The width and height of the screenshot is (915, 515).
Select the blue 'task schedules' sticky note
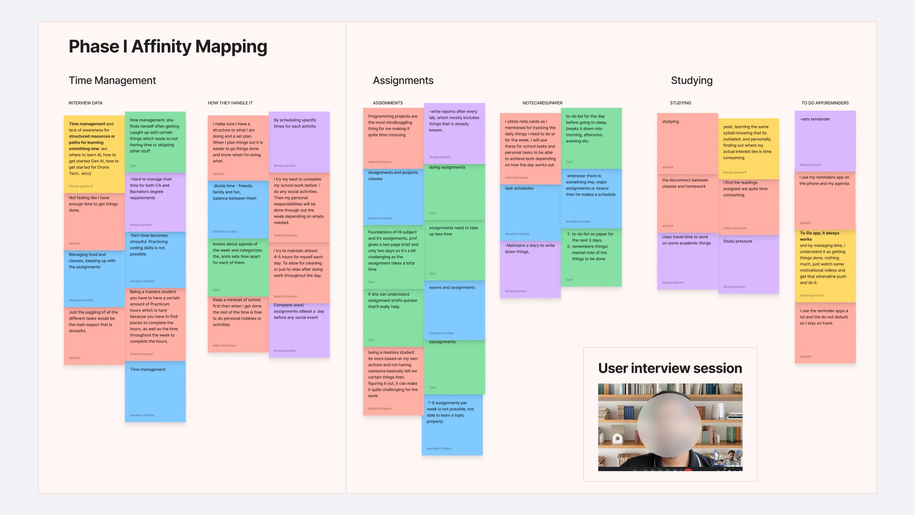(x=530, y=212)
